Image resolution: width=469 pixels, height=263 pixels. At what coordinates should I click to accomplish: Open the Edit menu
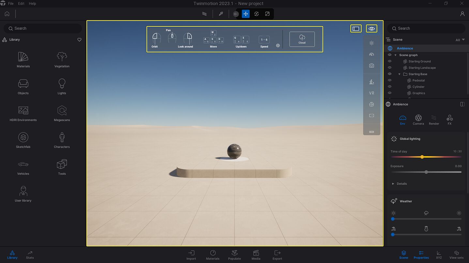pos(21,3)
